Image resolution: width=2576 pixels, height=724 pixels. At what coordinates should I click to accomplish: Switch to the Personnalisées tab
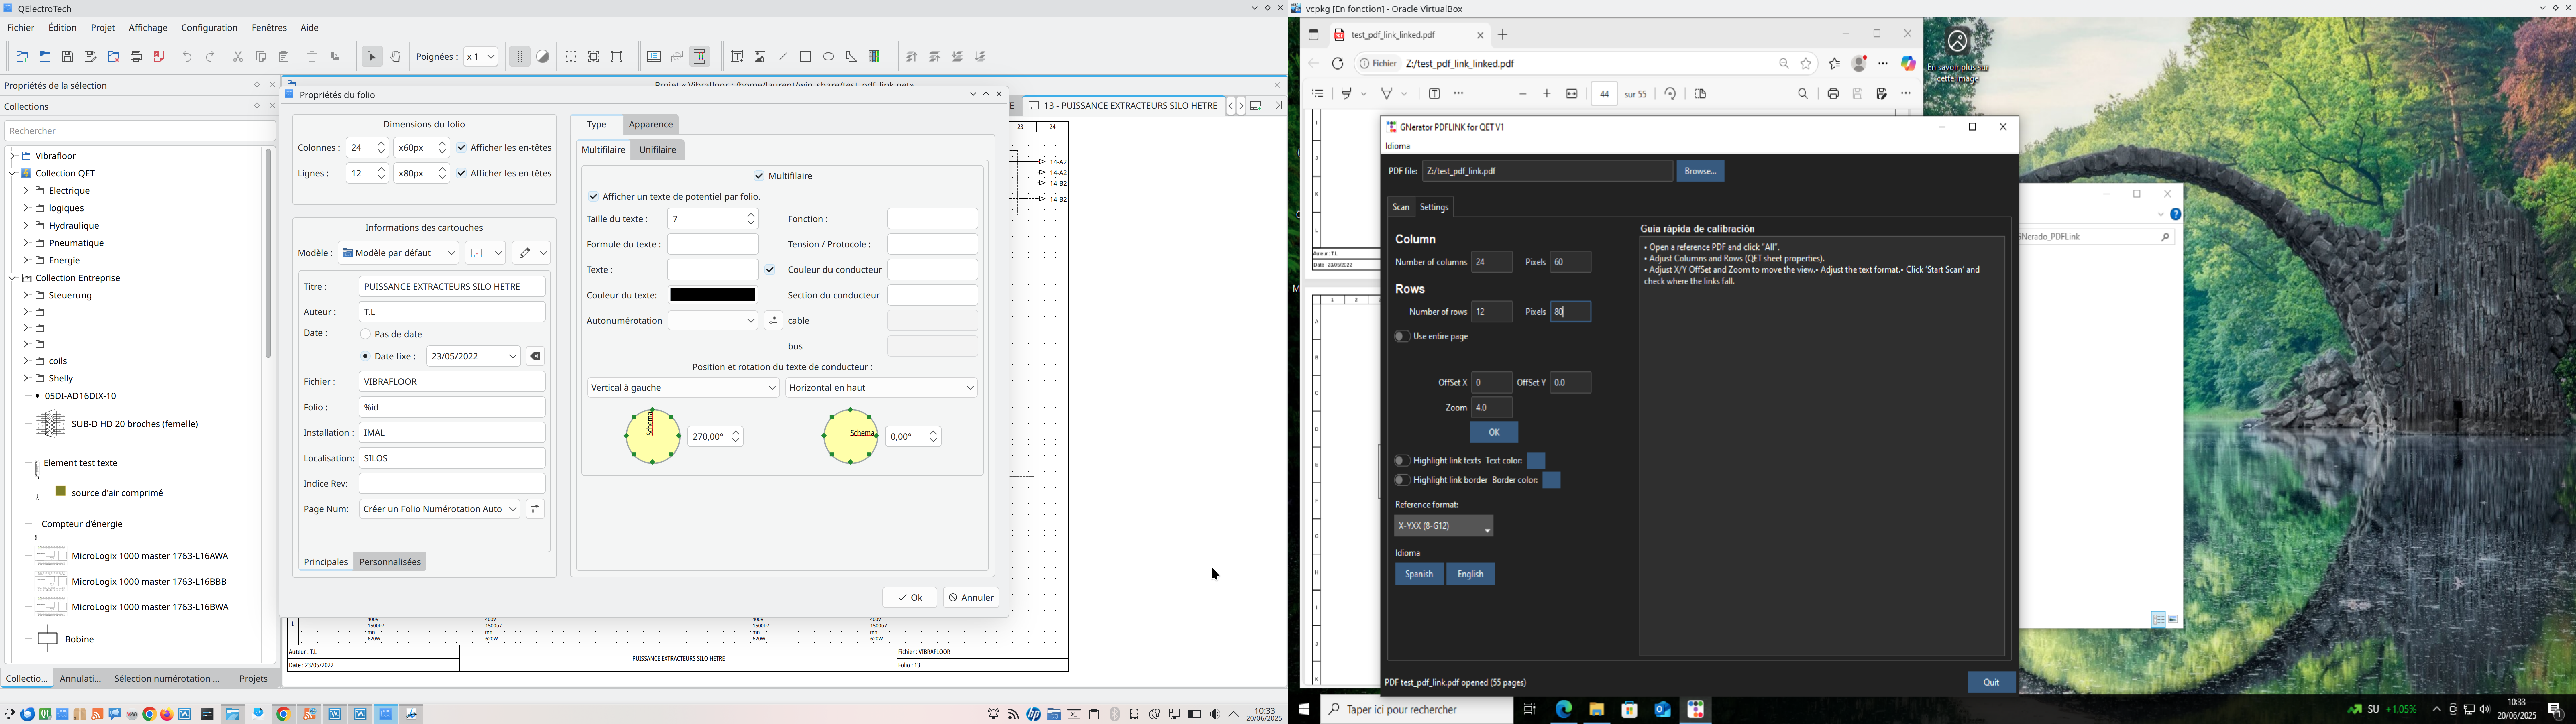pyautogui.click(x=390, y=562)
